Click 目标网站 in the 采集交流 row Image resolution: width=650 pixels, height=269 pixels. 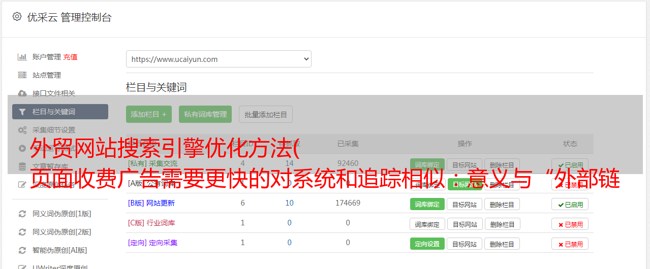(x=465, y=165)
